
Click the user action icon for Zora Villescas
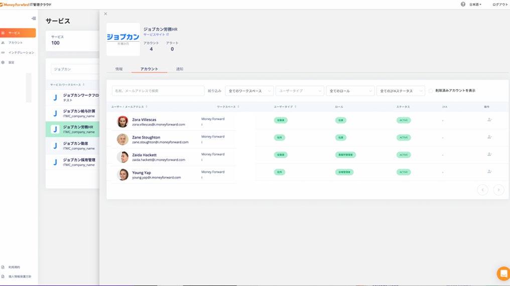[489, 120]
